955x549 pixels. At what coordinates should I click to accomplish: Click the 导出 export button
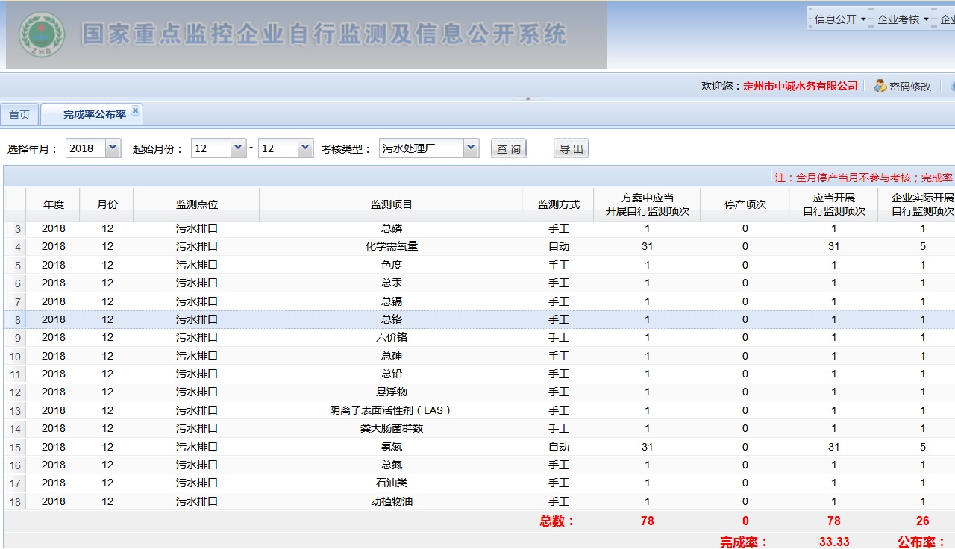[572, 149]
